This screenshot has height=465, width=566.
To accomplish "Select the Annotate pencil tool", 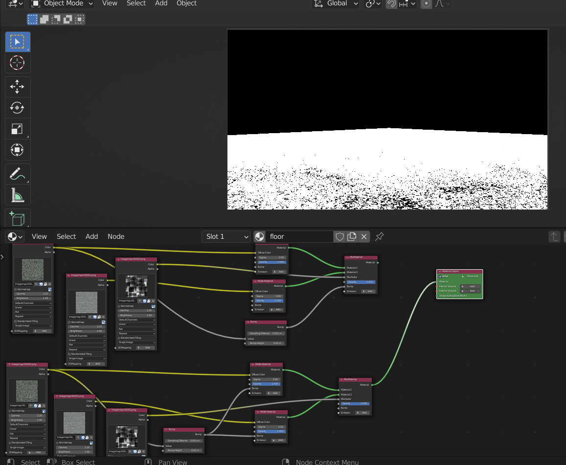I will click(x=17, y=173).
